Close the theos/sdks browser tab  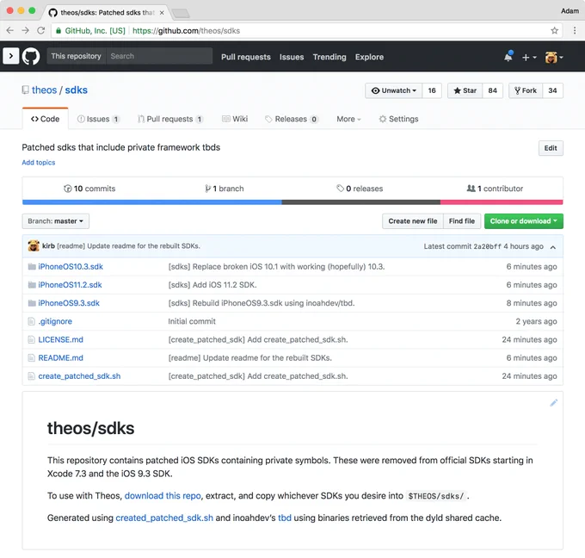pos(162,13)
